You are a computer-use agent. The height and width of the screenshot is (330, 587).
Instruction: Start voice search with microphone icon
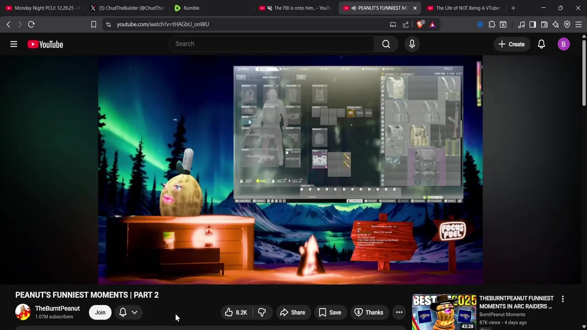click(x=412, y=44)
